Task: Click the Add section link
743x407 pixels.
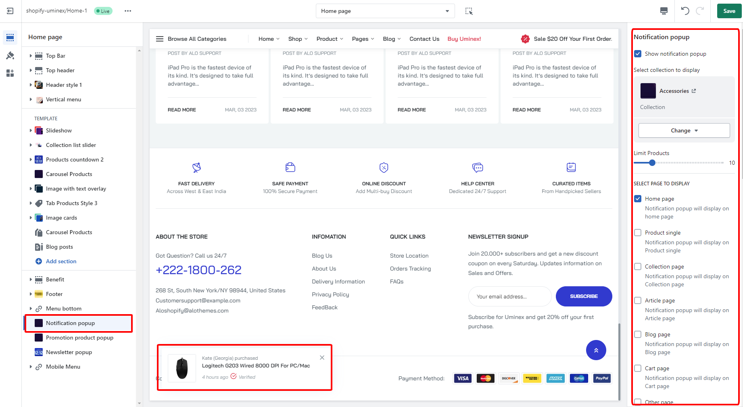Action: [x=61, y=261]
